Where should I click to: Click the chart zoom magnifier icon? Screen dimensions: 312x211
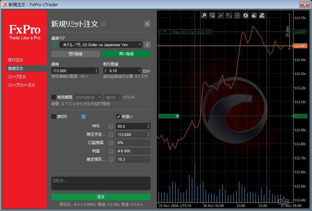click(204, 15)
